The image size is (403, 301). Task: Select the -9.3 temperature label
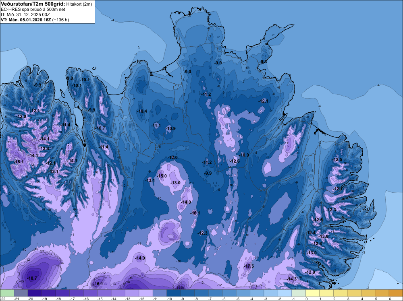(x=263, y=62)
